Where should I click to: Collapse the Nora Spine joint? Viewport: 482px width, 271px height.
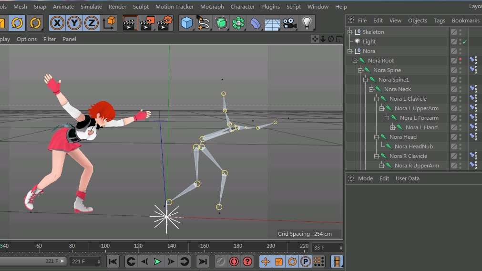(360, 70)
